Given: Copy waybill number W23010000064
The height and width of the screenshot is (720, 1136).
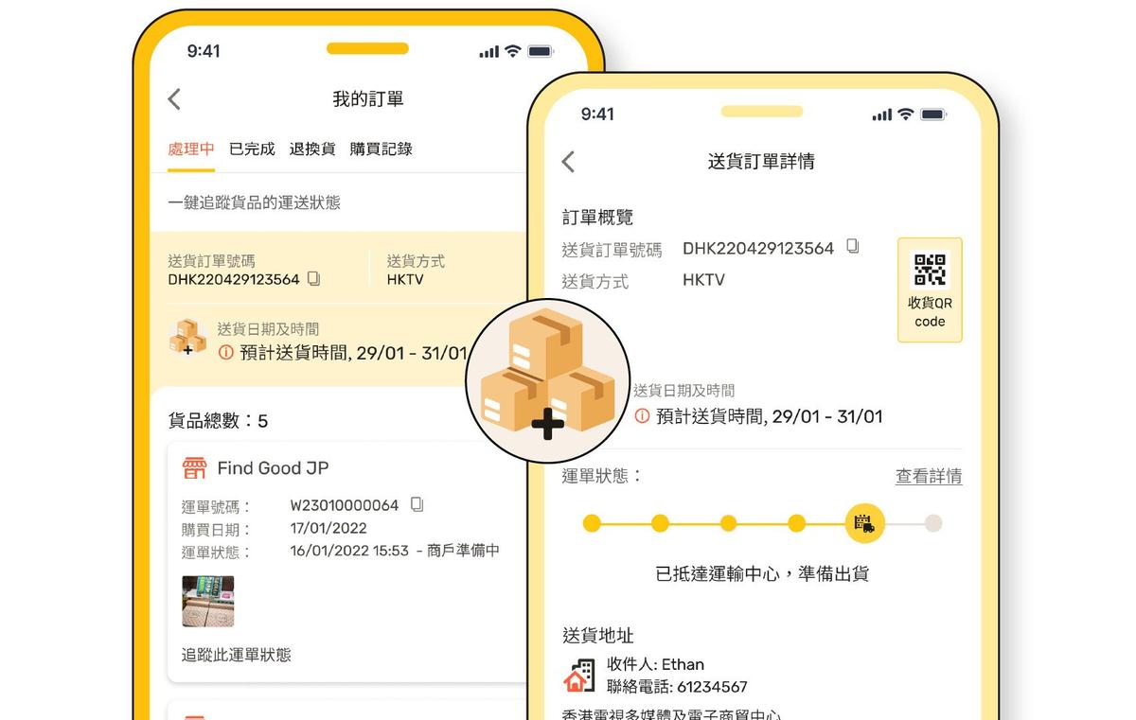Looking at the screenshot, I should click(417, 505).
